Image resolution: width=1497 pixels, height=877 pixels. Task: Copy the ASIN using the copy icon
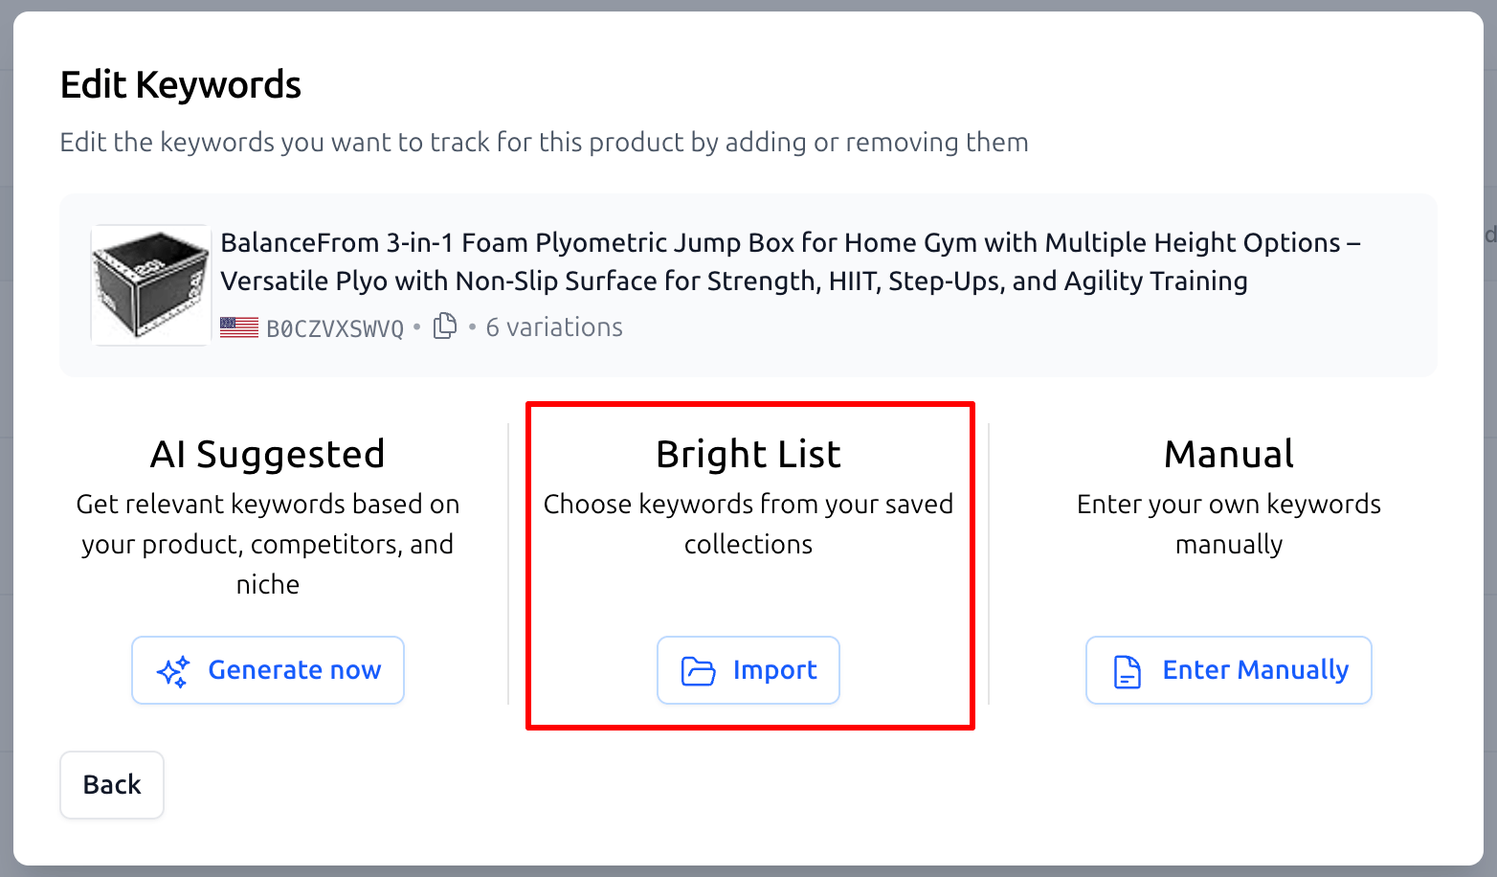(x=445, y=326)
